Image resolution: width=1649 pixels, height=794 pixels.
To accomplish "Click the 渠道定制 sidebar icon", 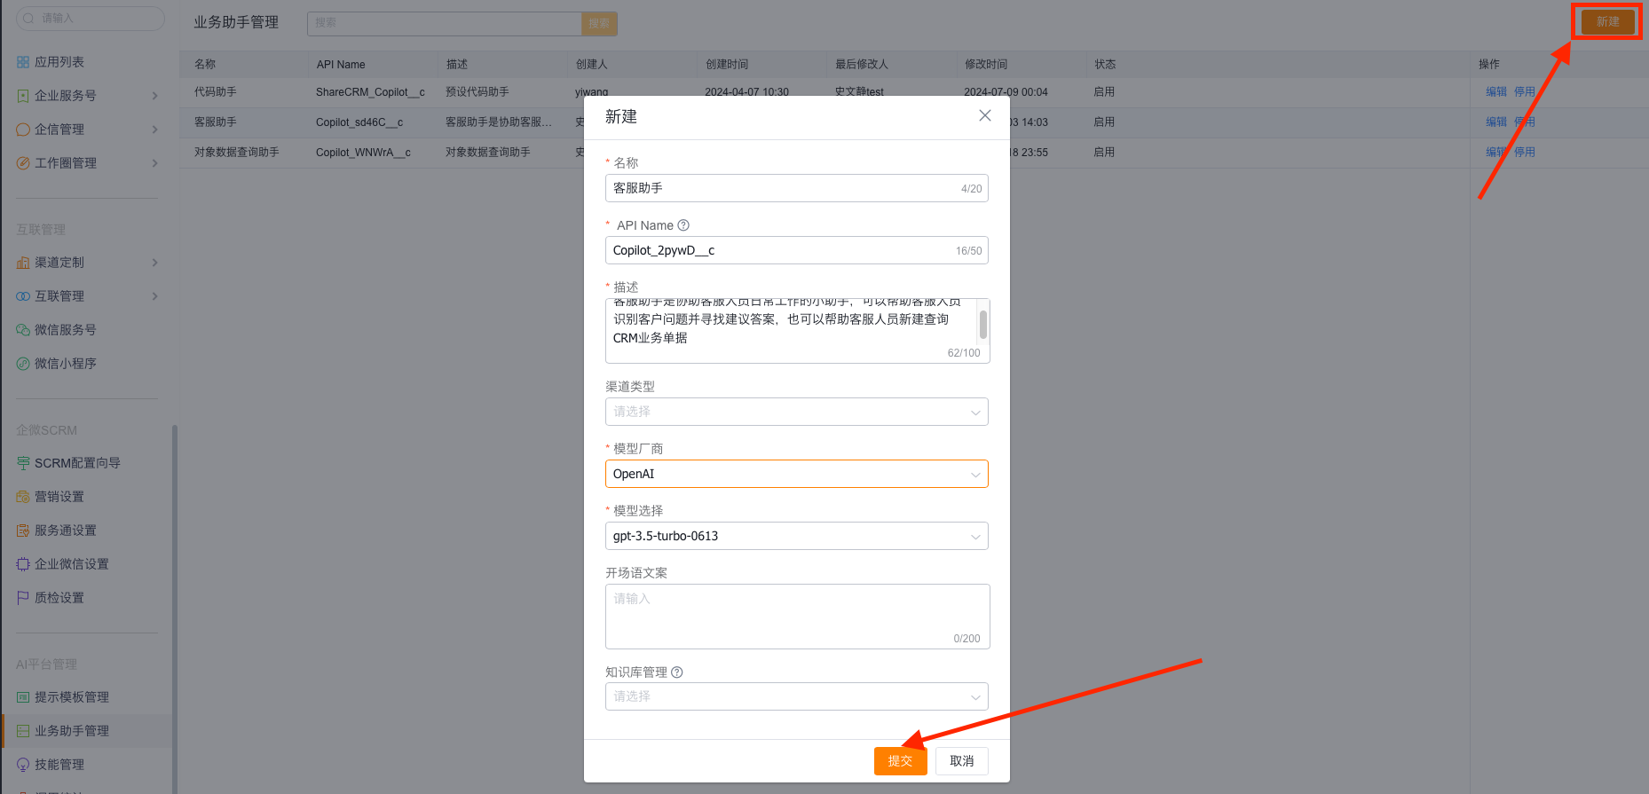I will click(23, 263).
